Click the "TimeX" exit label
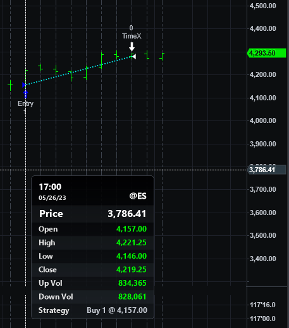 (132, 36)
